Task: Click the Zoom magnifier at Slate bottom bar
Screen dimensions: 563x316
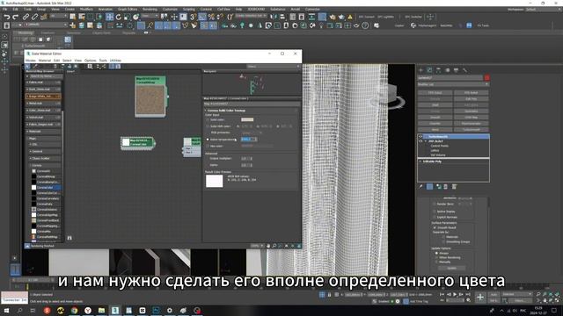Action: click(x=274, y=246)
